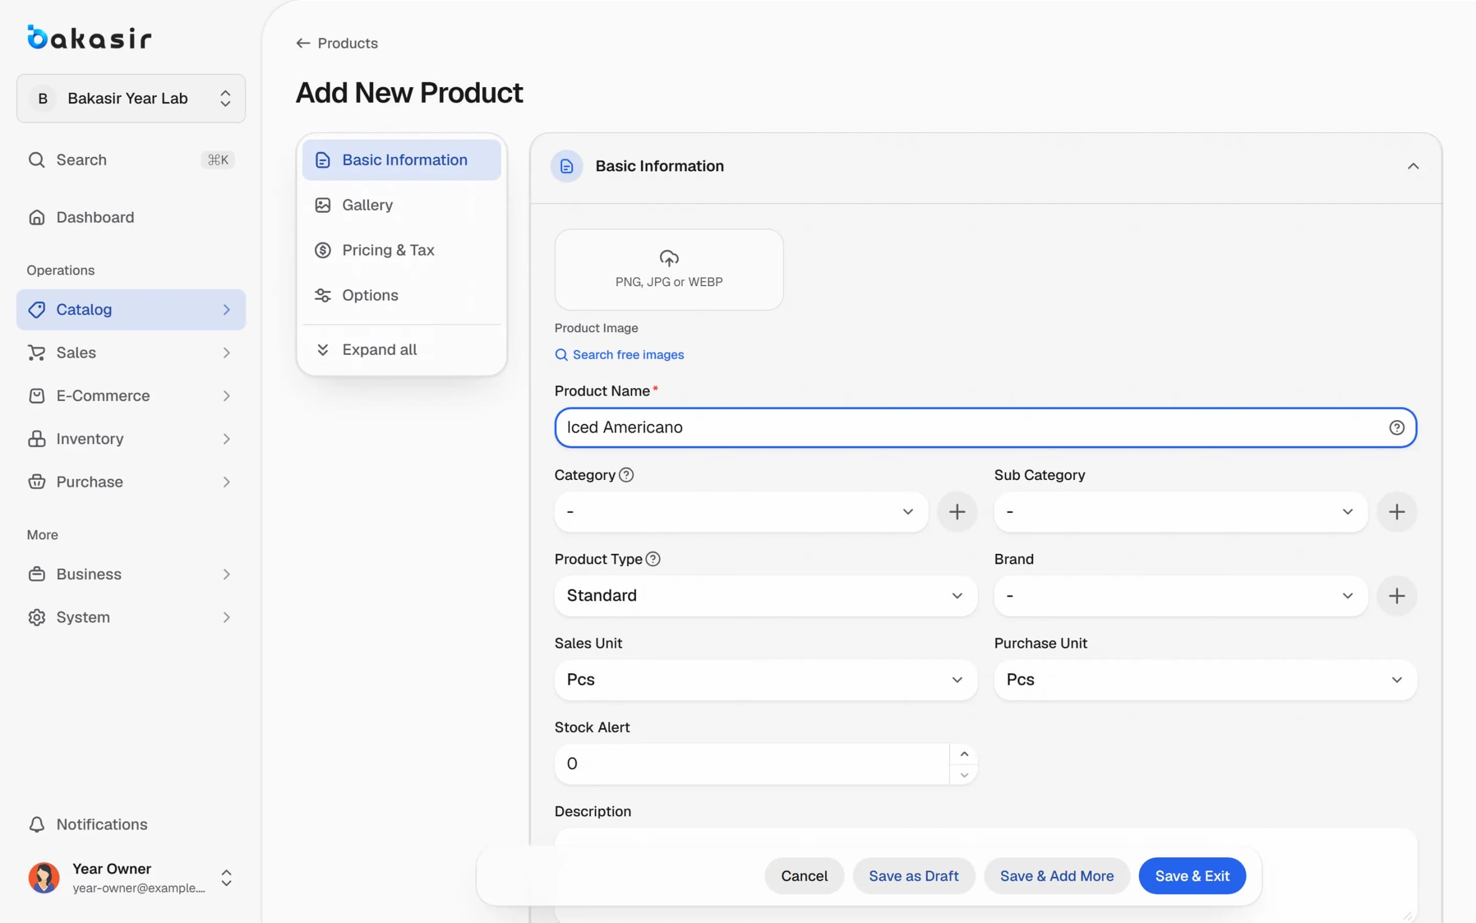Open the Dashboard page

(131, 217)
